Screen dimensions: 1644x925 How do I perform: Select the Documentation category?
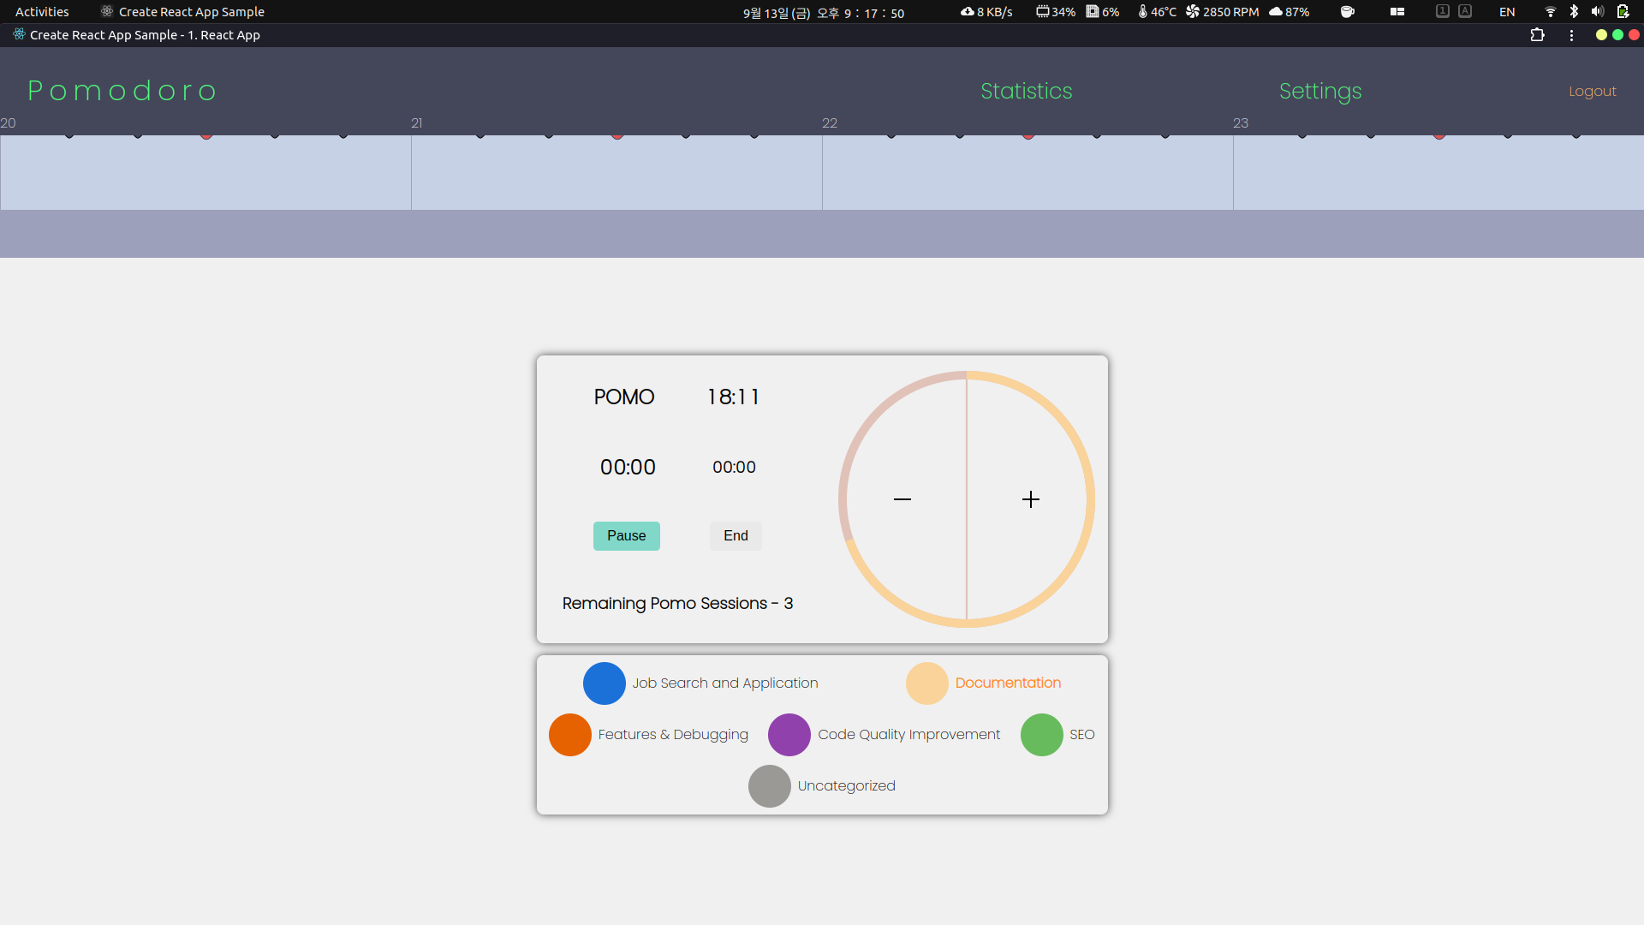(927, 683)
